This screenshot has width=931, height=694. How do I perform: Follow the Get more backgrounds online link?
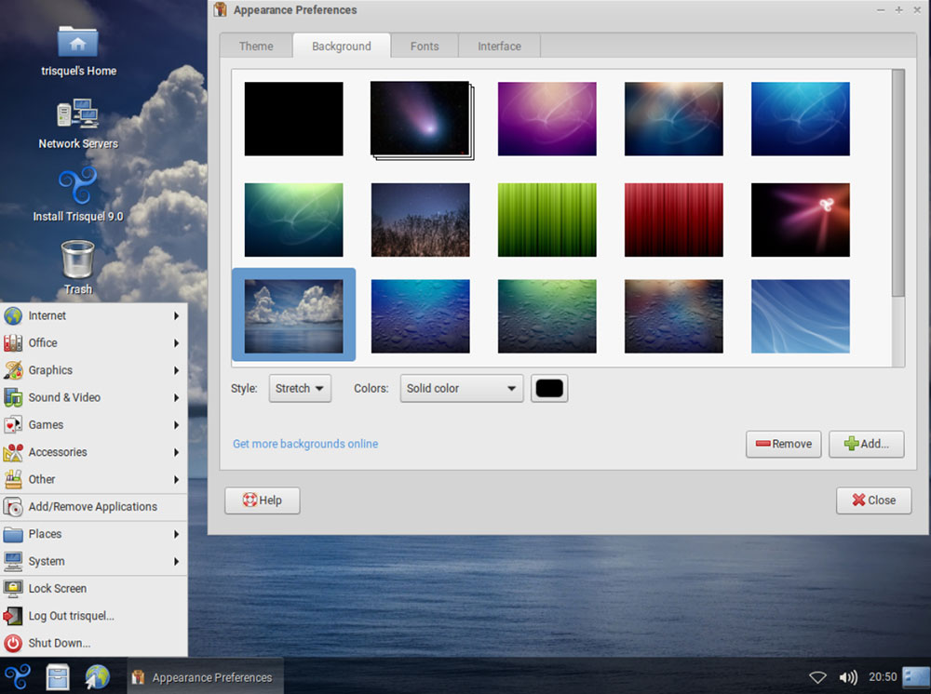click(x=305, y=445)
